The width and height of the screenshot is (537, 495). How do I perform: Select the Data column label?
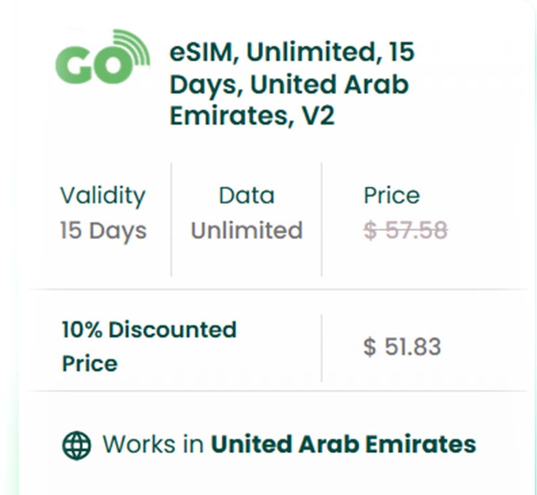246,196
